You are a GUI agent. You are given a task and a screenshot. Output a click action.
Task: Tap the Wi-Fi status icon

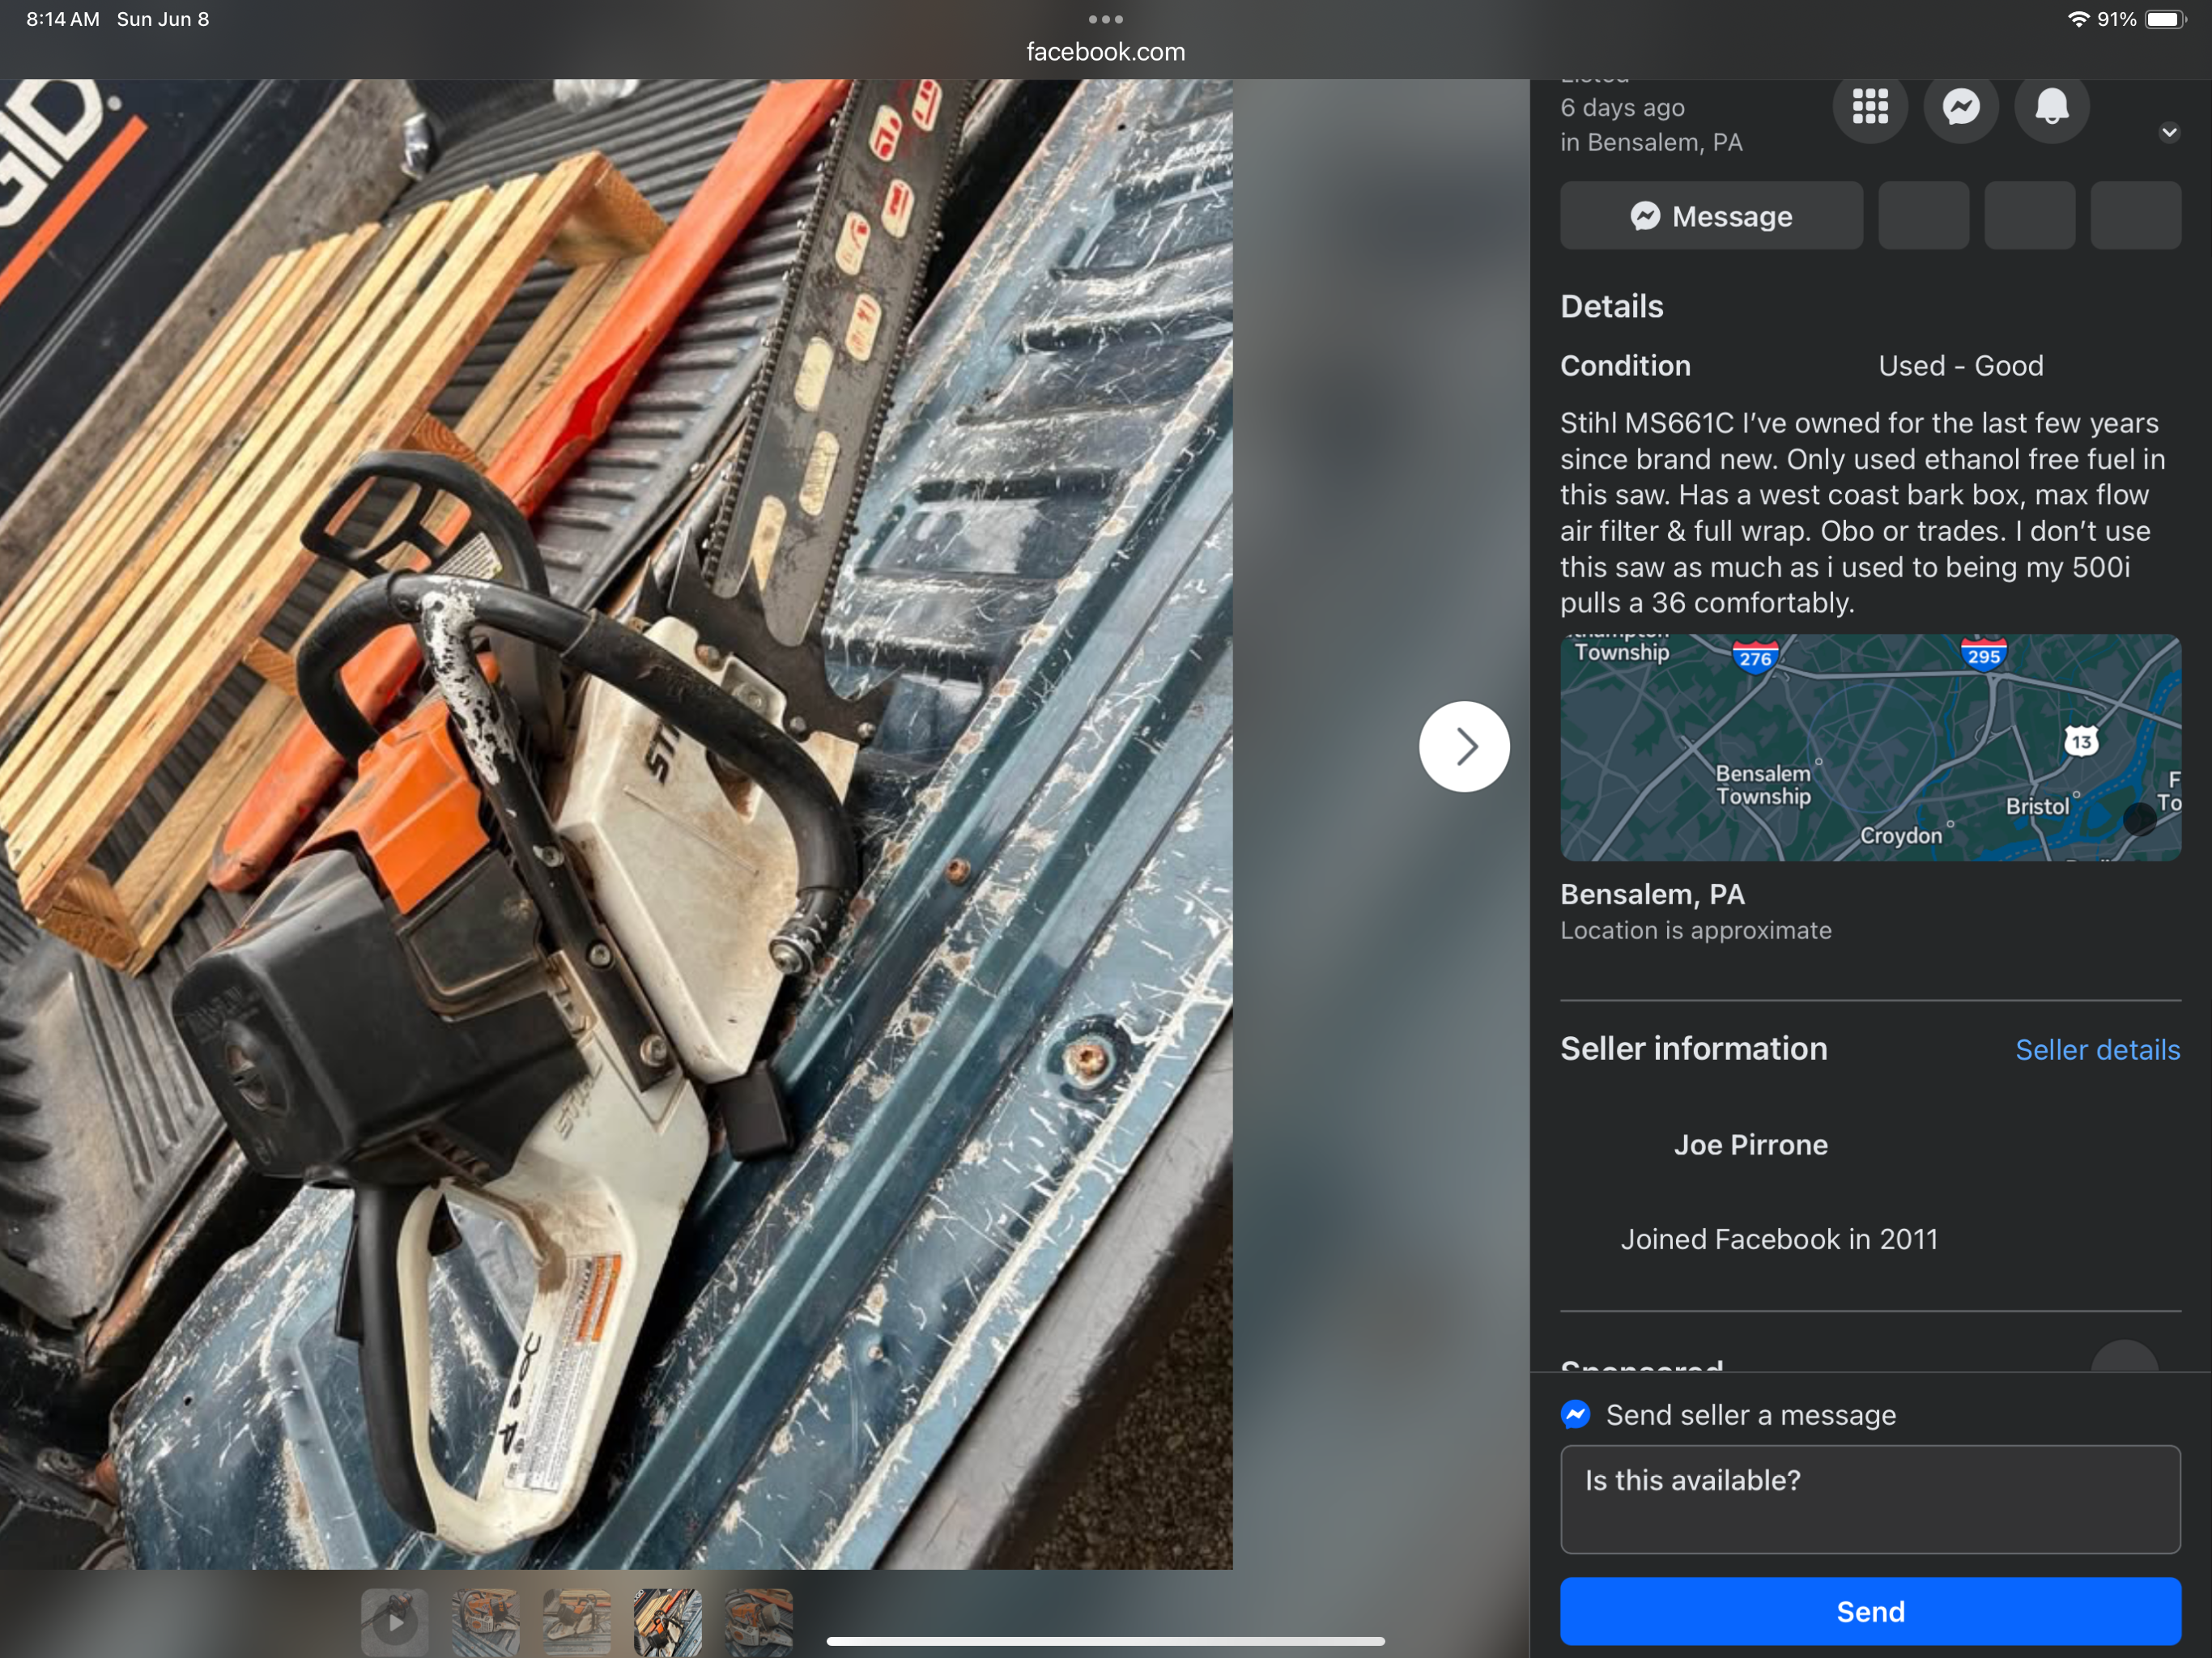coord(2078,19)
